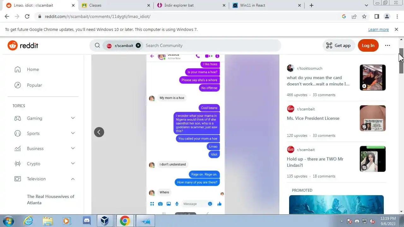Dismiss the Chrome update notification
The width and height of the screenshot is (404, 227).
(x=396, y=29)
